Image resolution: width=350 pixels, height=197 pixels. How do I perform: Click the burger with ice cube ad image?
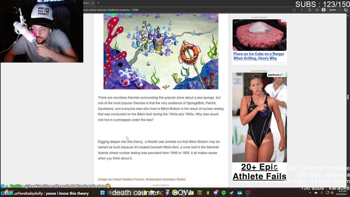pos(259,35)
